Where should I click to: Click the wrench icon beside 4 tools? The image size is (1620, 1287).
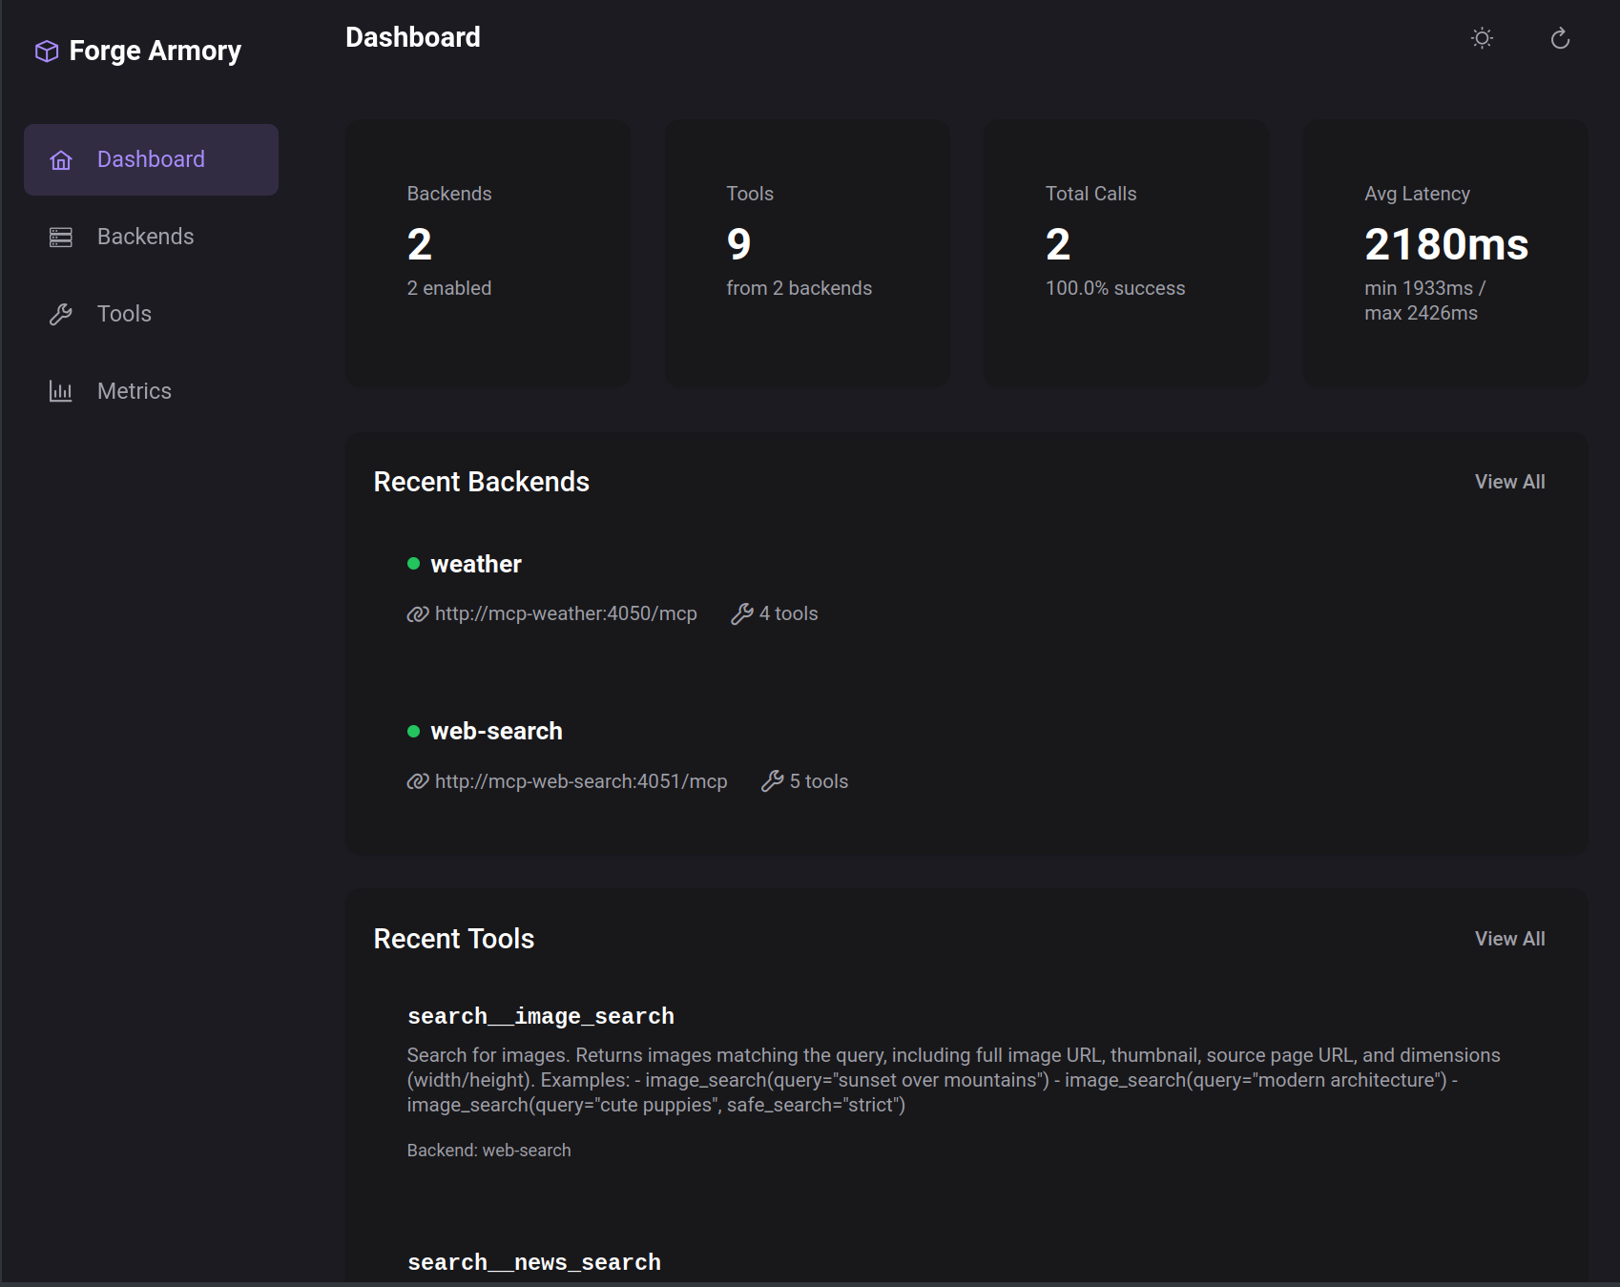coord(740,613)
